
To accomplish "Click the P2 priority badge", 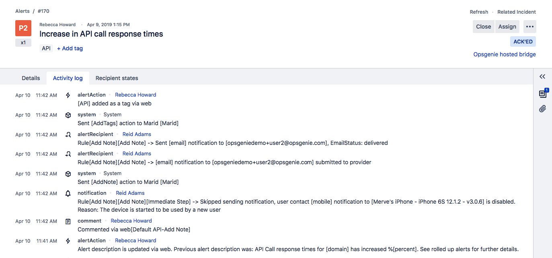I will 23,28.
